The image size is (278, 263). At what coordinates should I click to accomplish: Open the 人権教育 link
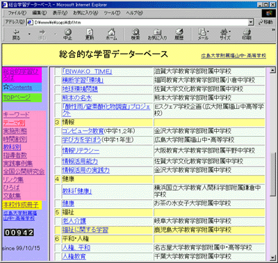[x=74, y=257]
